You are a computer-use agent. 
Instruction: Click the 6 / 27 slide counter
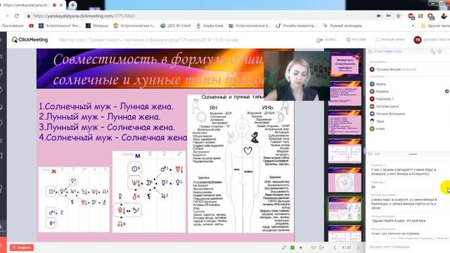pyautogui.click(x=347, y=247)
